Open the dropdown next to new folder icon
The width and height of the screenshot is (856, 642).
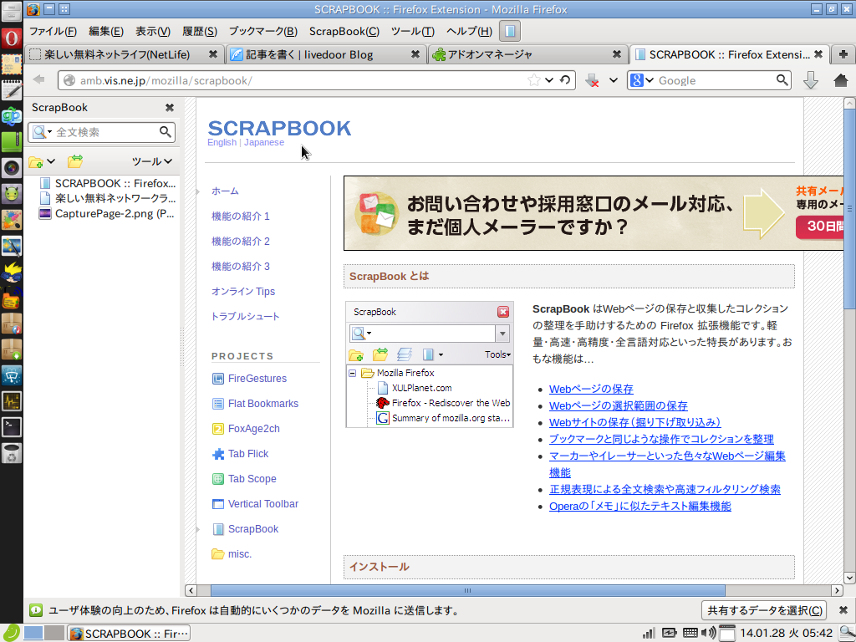click(51, 161)
